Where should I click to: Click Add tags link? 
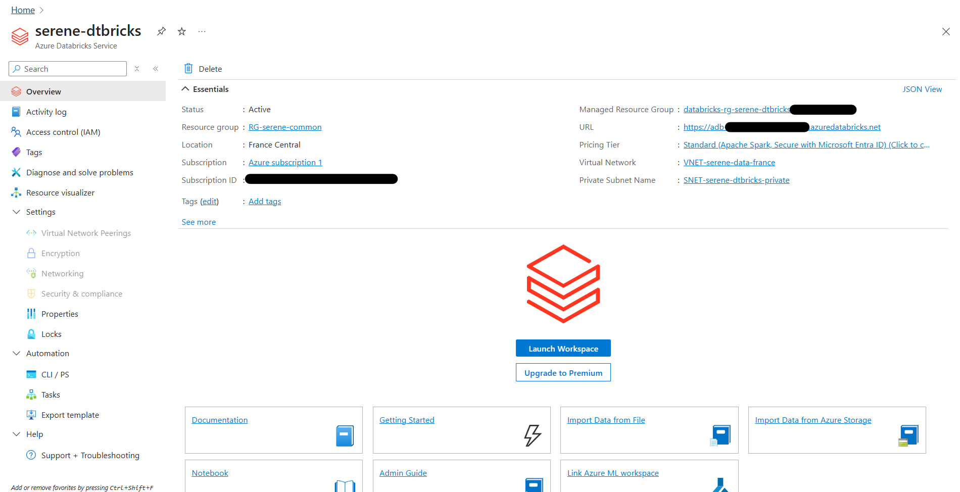pos(265,201)
